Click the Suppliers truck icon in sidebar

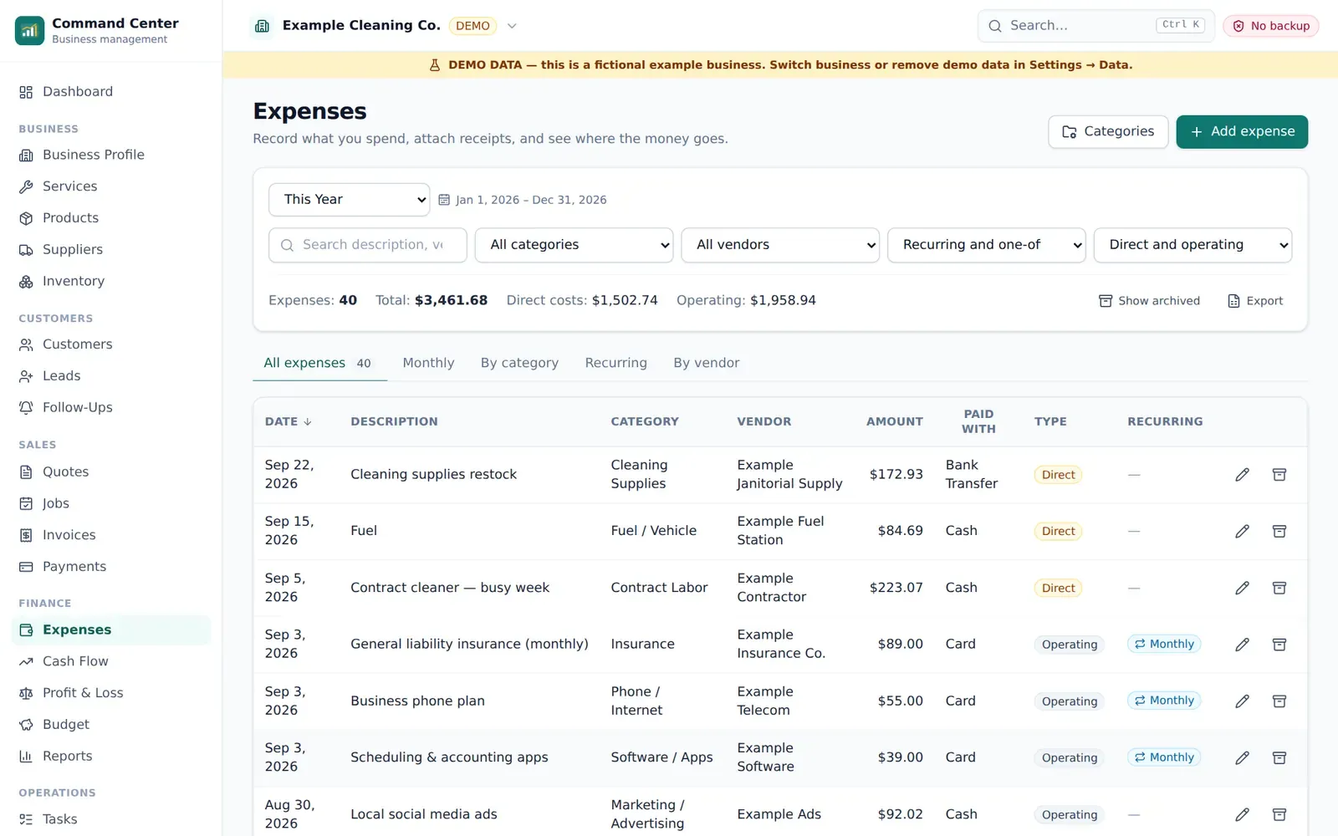(26, 250)
